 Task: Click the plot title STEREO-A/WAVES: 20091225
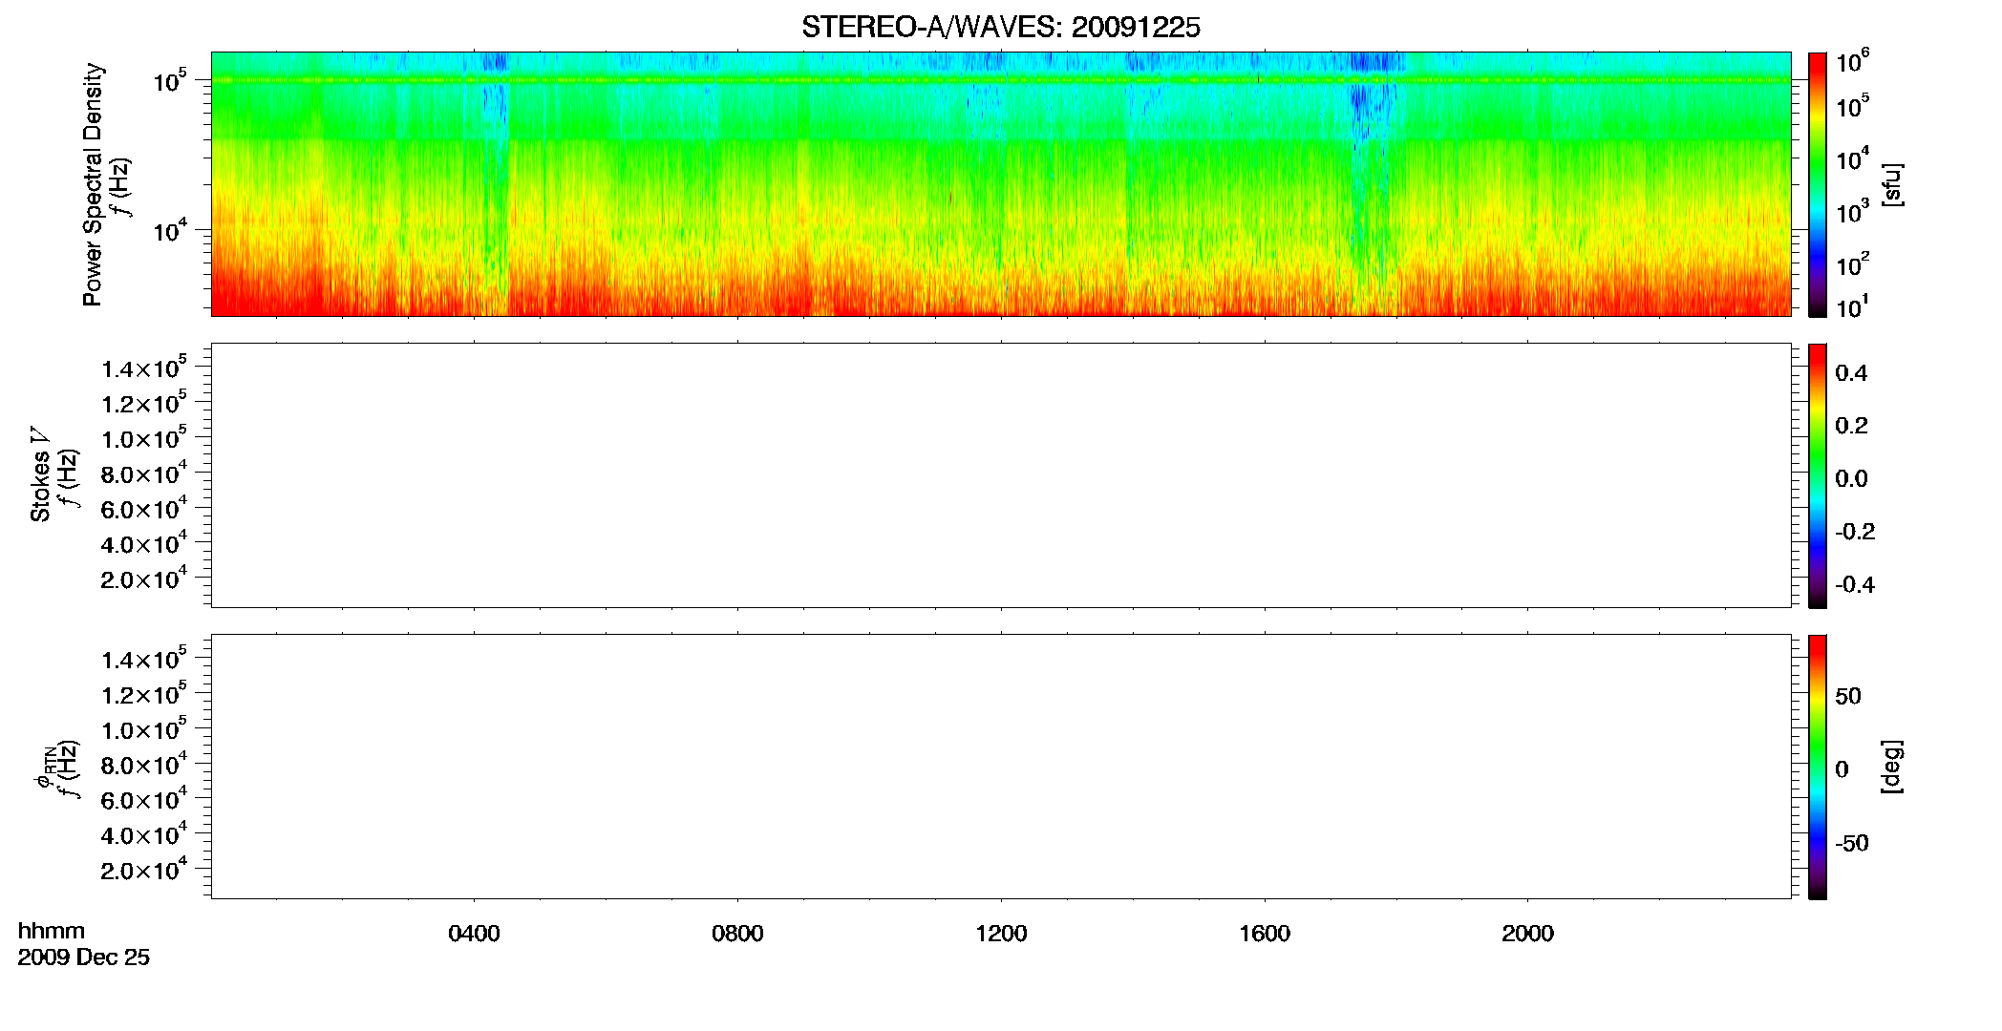(x=1001, y=28)
